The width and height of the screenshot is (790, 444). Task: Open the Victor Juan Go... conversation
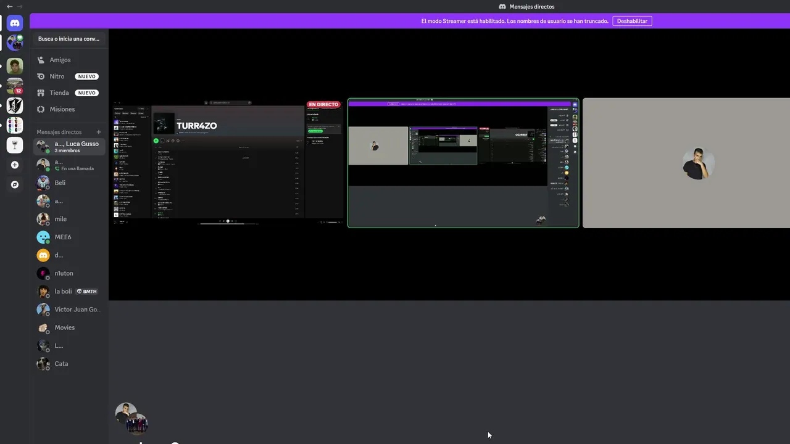pos(69,310)
